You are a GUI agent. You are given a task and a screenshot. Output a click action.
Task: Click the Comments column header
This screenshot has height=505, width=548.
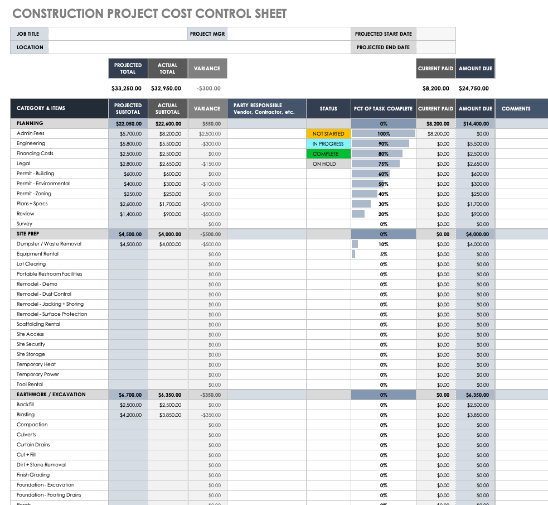pyautogui.click(x=516, y=108)
